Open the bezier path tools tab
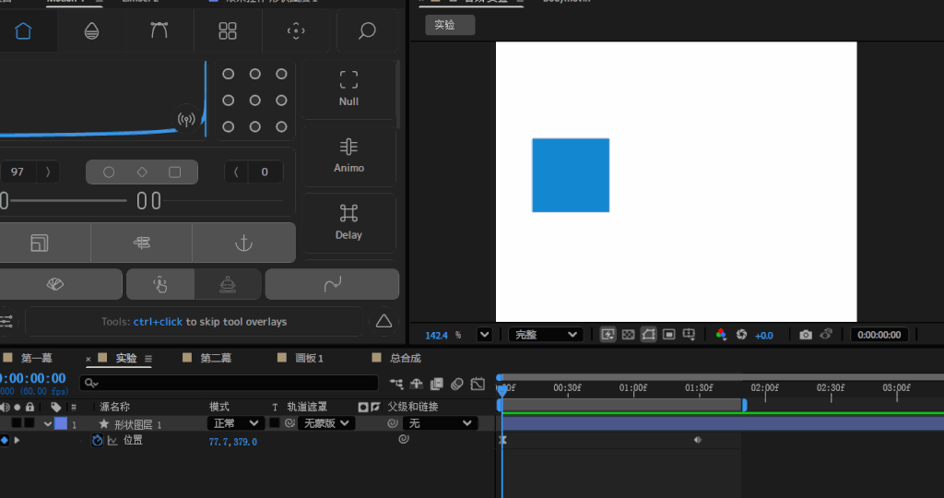 [x=159, y=30]
